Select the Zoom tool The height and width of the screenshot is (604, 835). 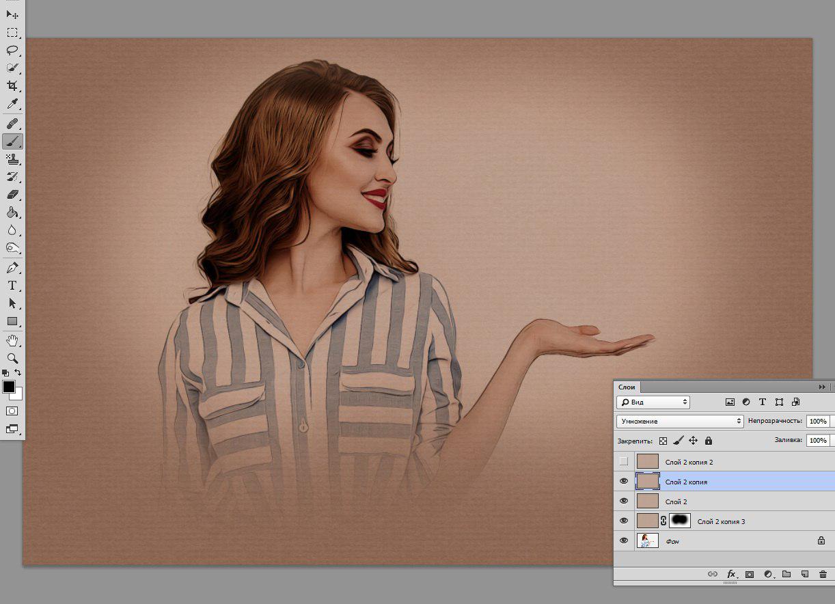(12, 358)
